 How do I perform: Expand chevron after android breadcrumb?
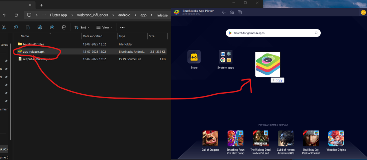tap(135, 15)
